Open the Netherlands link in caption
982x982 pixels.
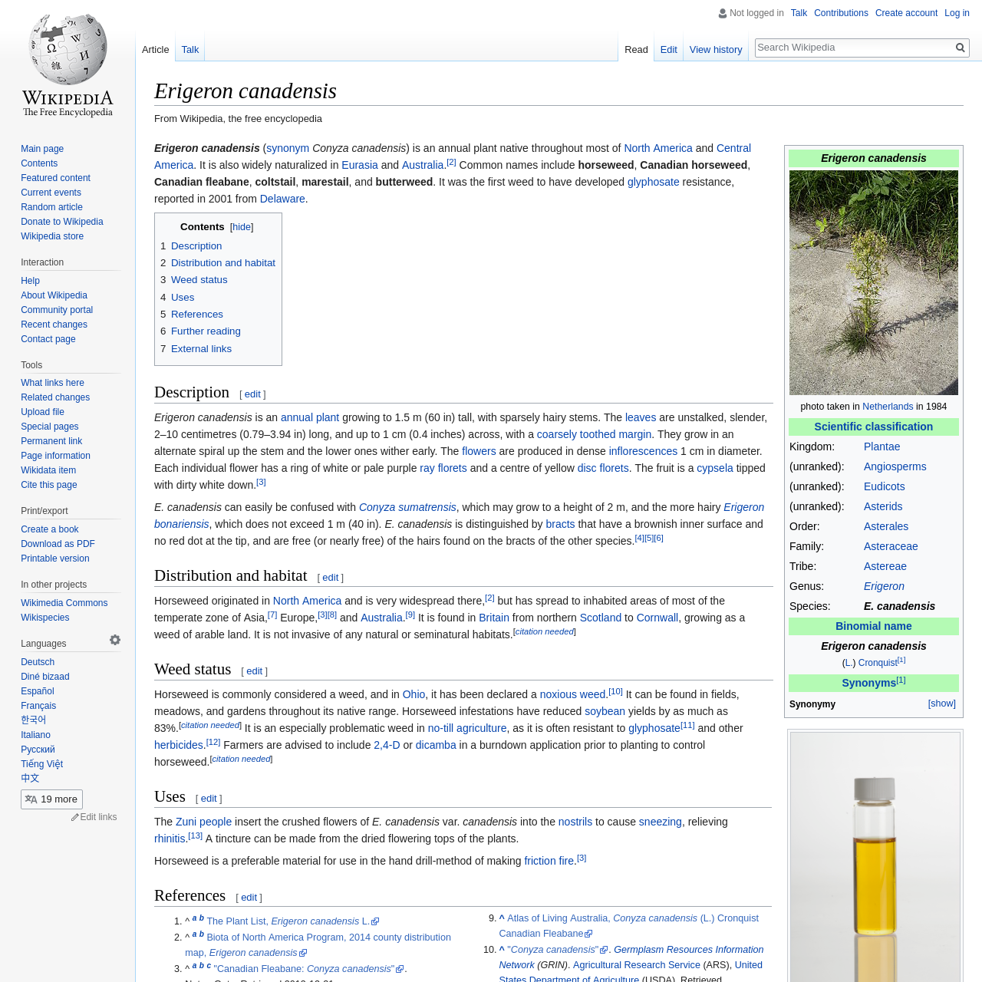888,407
